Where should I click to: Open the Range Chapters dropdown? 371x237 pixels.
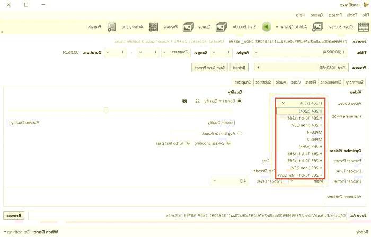[x=176, y=52]
